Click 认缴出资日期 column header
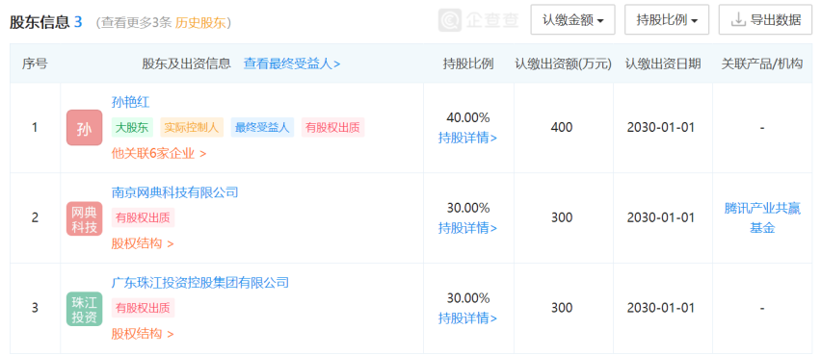This screenshot has width=821, height=355. (663, 63)
